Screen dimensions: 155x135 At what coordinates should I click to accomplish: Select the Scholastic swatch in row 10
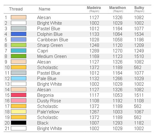19,67
